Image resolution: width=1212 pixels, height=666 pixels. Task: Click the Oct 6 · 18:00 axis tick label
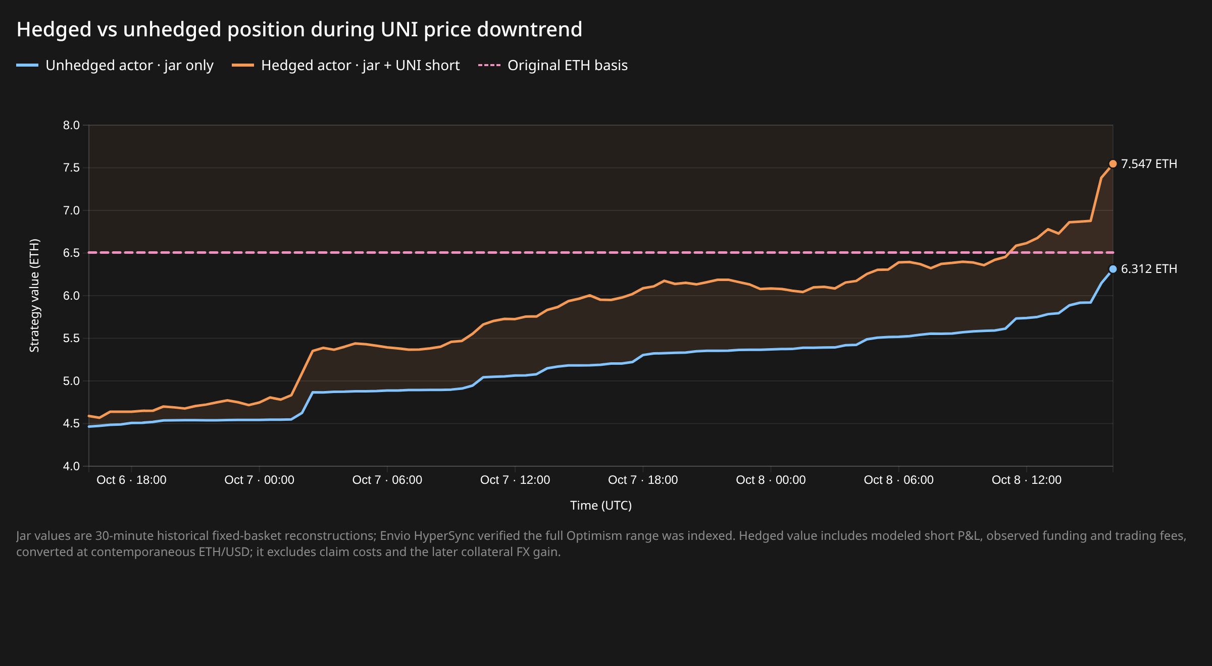(x=131, y=480)
